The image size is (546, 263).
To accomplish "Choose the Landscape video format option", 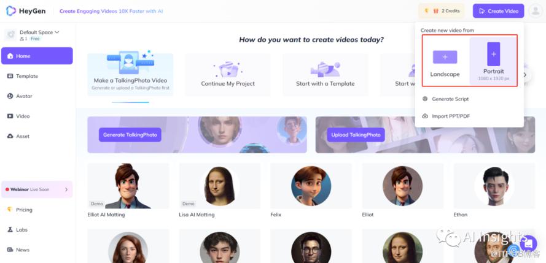I will pyautogui.click(x=445, y=61).
